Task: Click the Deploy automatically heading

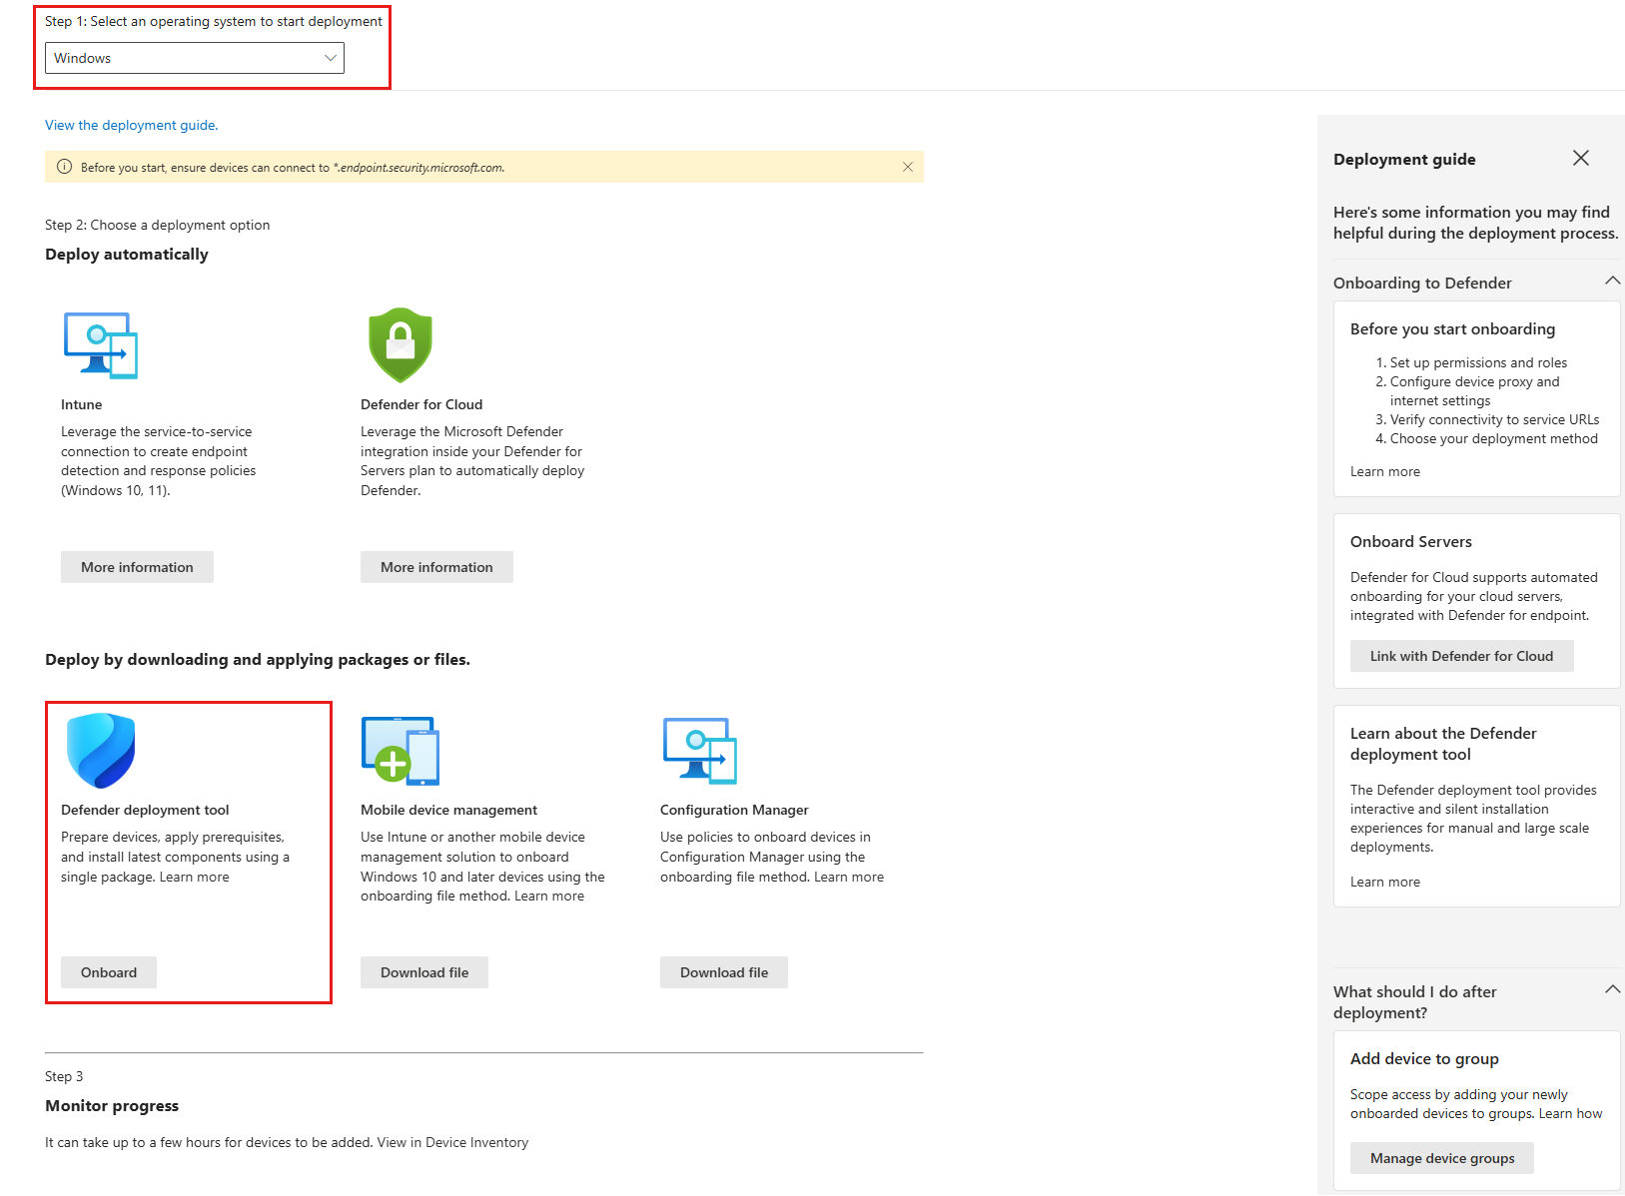Action: [x=127, y=255]
